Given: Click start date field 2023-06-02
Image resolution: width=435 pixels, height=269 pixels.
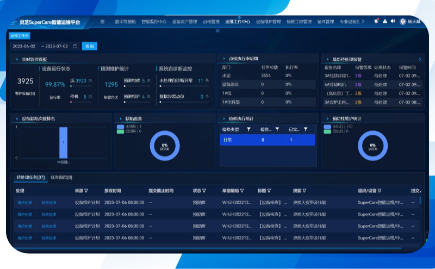Looking at the screenshot, I should click(x=24, y=46).
